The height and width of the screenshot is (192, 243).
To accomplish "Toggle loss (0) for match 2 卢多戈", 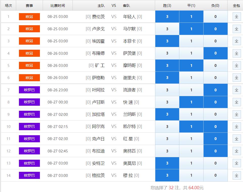I will point(215,29).
